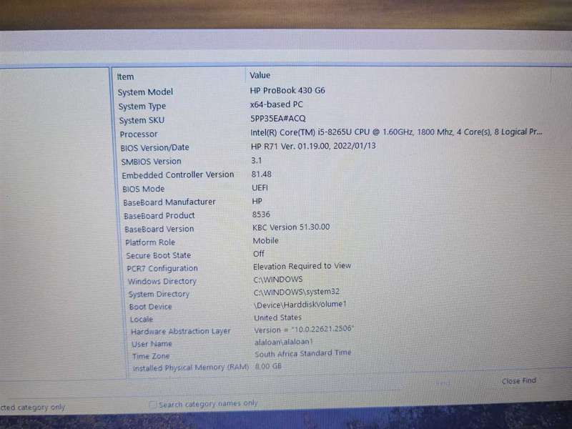The width and height of the screenshot is (572, 429).
Task: Select the Processor row label
Action: point(139,134)
